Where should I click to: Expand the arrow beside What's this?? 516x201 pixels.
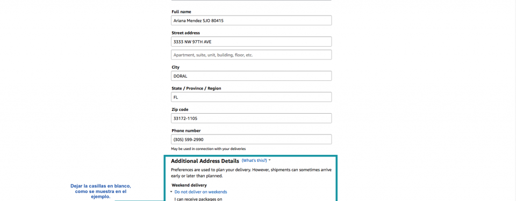coord(269,161)
